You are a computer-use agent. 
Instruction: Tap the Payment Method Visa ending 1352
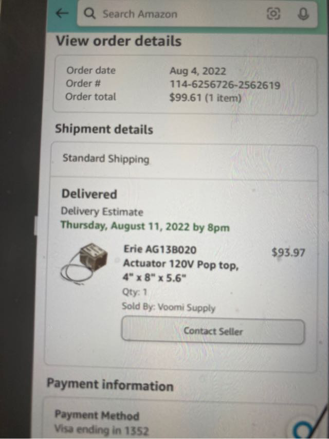(x=101, y=422)
